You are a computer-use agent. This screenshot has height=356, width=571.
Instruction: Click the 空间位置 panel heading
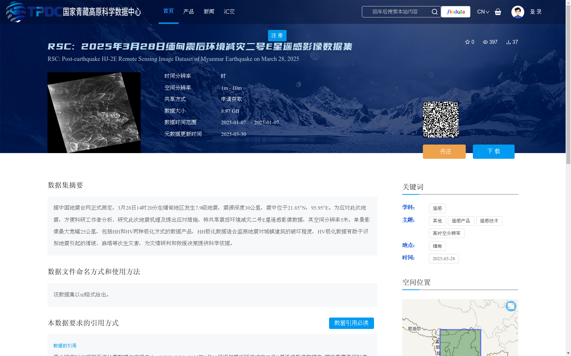point(416,282)
